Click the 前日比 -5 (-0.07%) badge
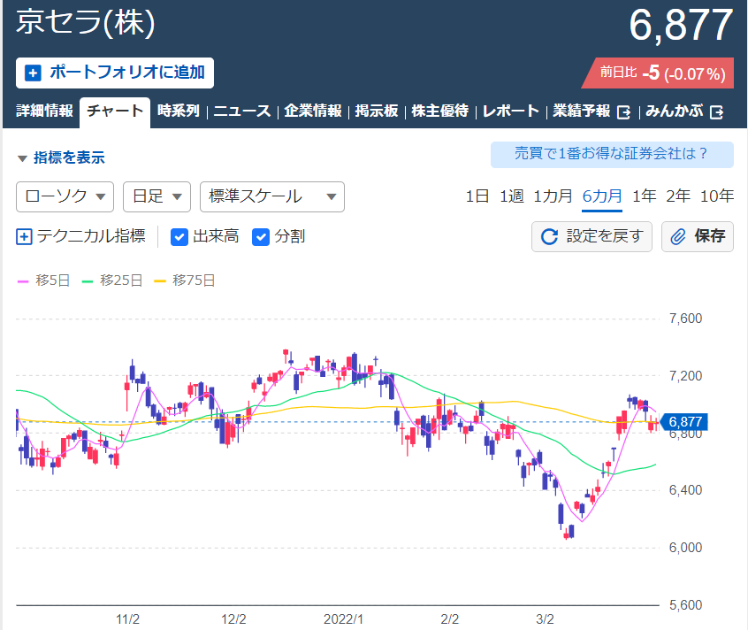748x630 pixels. [x=659, y=73]
